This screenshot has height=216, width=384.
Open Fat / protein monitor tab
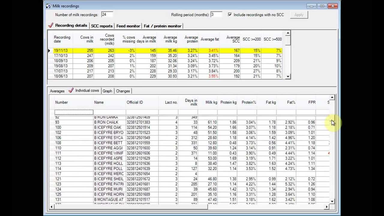[x=162, y=26]
